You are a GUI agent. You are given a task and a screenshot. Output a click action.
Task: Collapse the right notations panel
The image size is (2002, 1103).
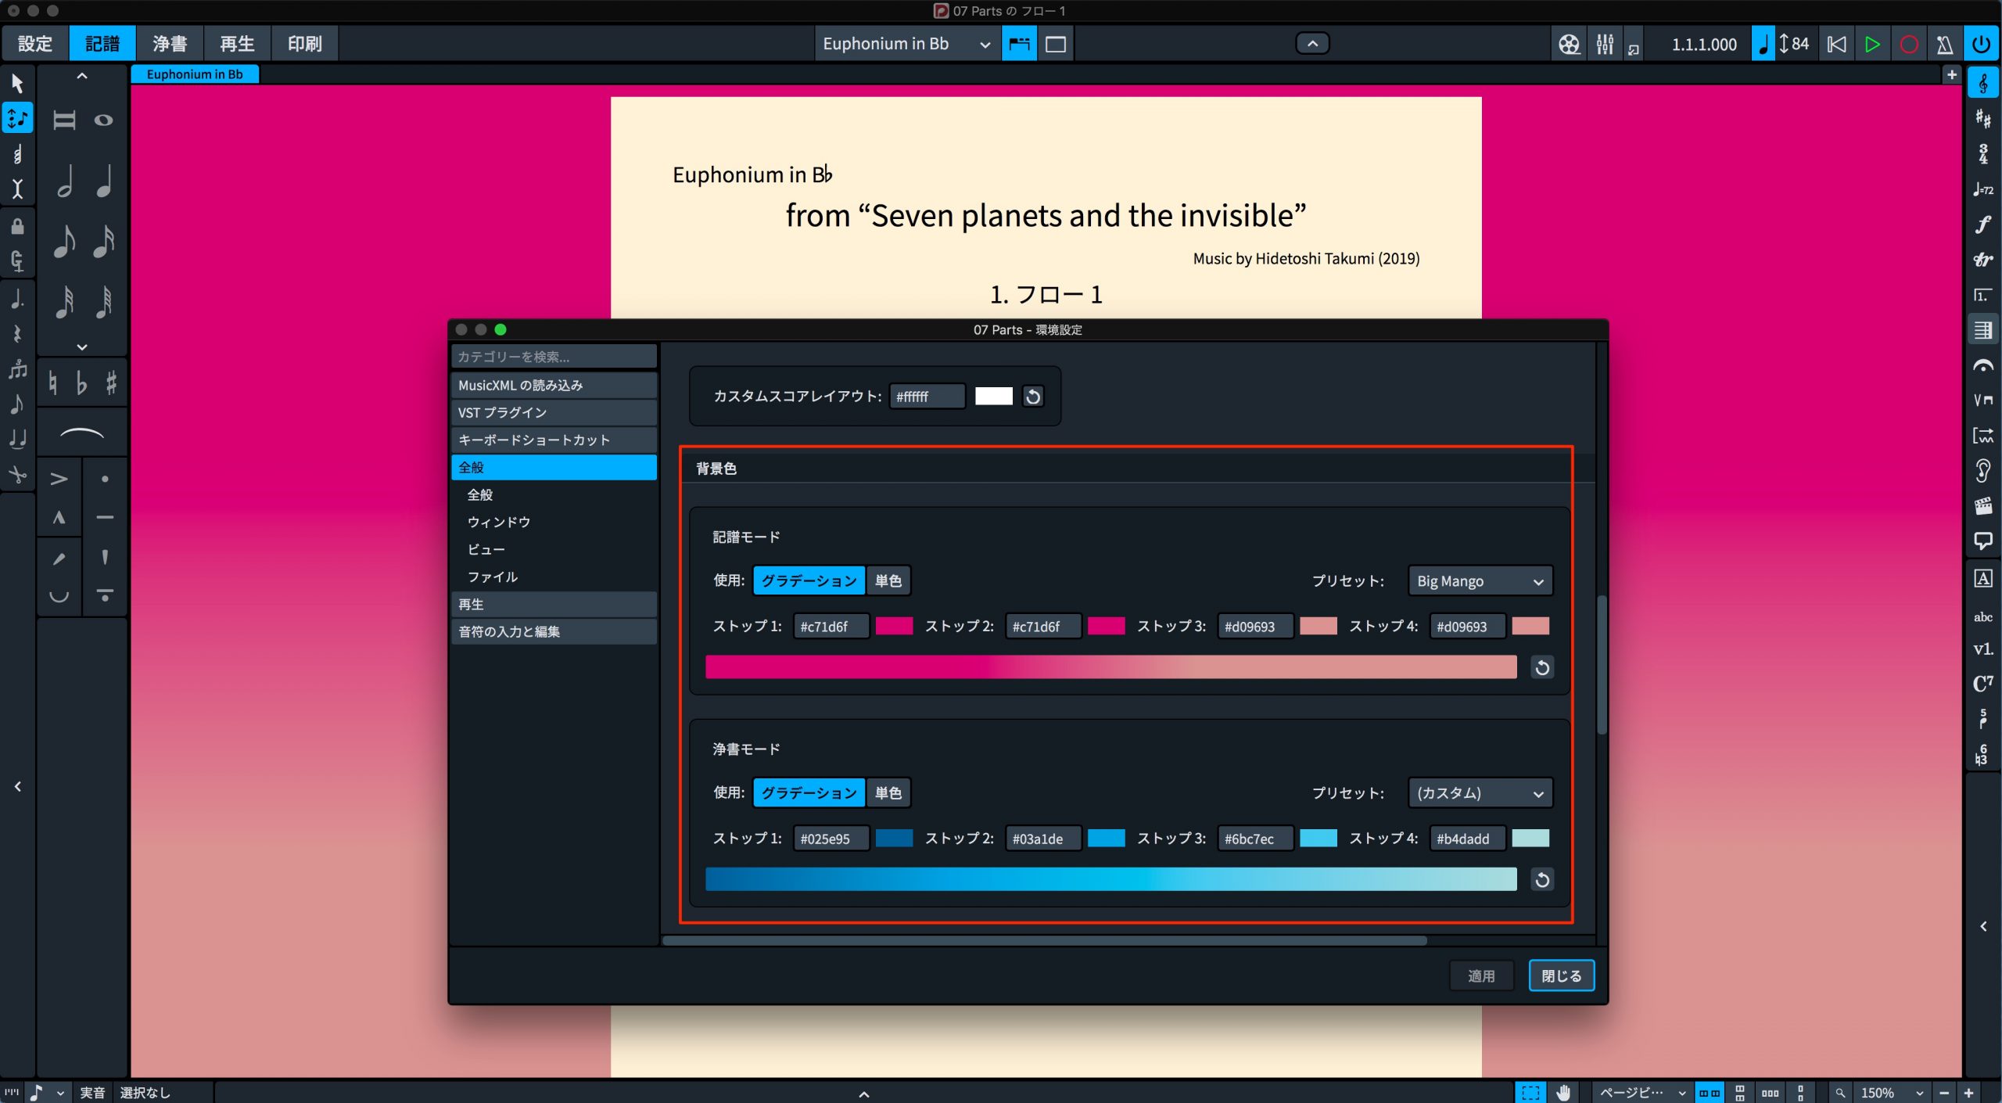coord(1983,926)
